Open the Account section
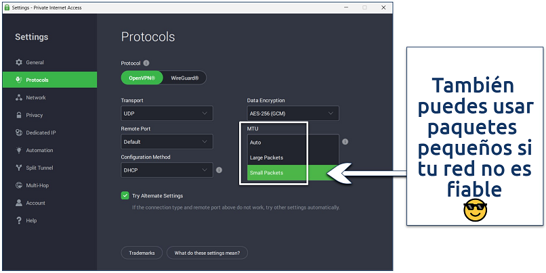This screenshot has width=546, height=273. [x=50, y=203]
